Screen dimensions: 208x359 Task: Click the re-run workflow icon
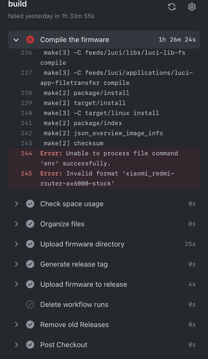point(172,7)
